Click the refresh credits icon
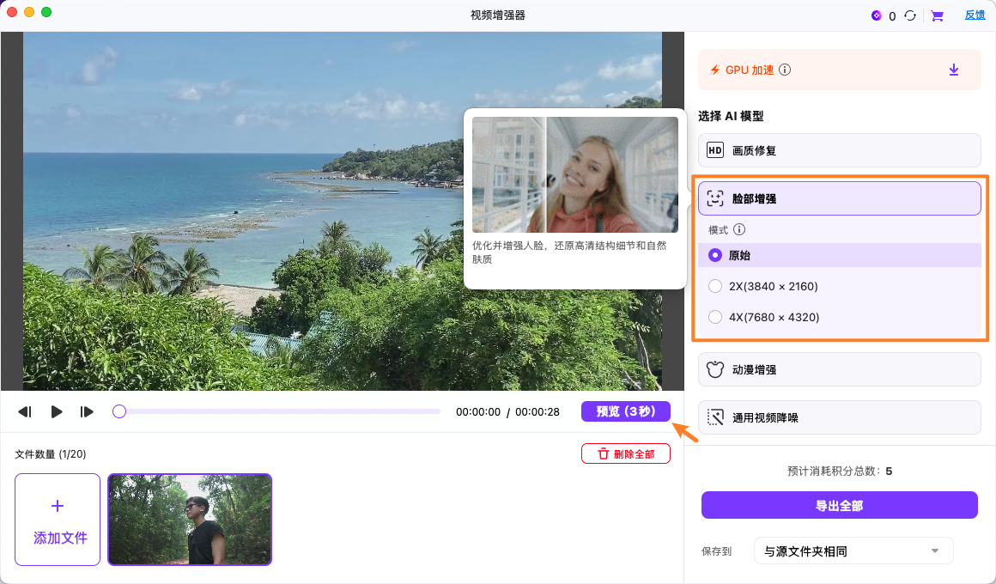This screenshot has height=584, width=996. (910, 15)
